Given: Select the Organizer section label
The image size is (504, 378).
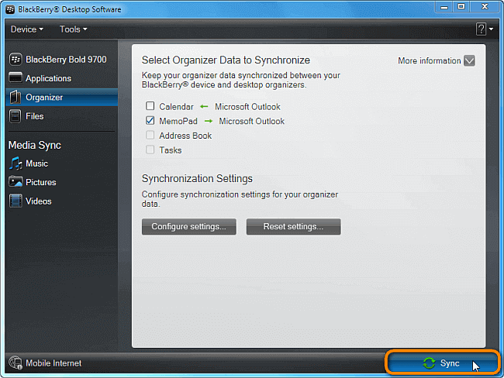Looking at the screenshot, I should coord(44,98).
